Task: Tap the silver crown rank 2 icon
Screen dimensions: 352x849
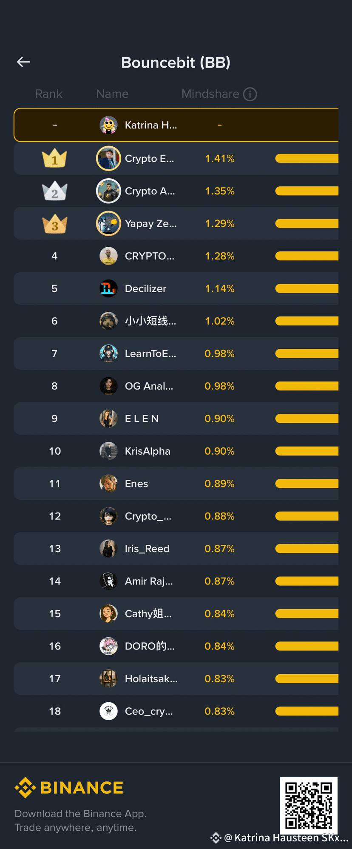Action: click(54, 191)
